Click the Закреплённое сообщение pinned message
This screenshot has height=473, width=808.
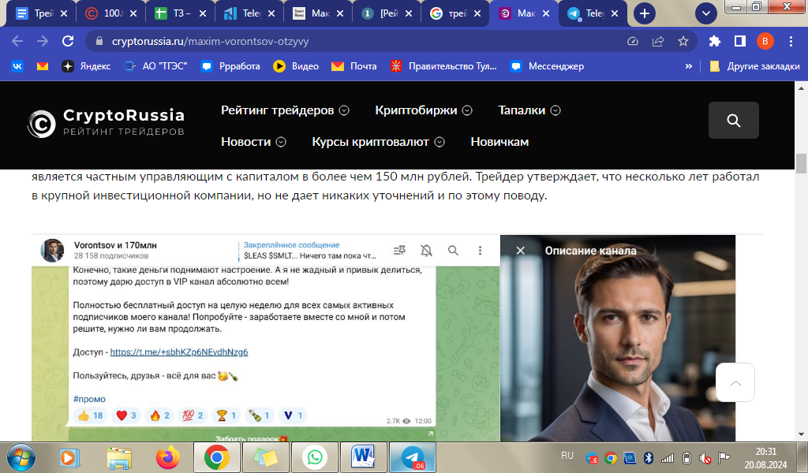click(x=309, y=250)
